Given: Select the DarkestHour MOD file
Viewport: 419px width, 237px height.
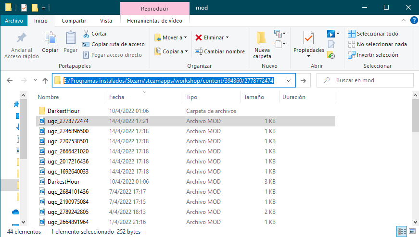Looking at the screenshot, I should [x=186, y=182].
